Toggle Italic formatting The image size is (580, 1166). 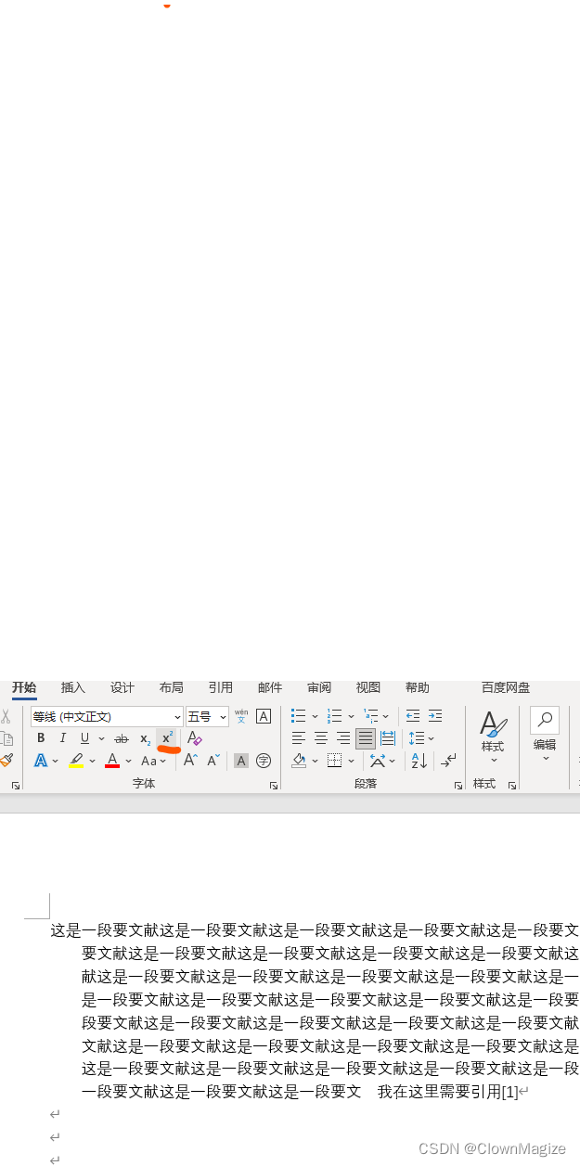point(63,738)
